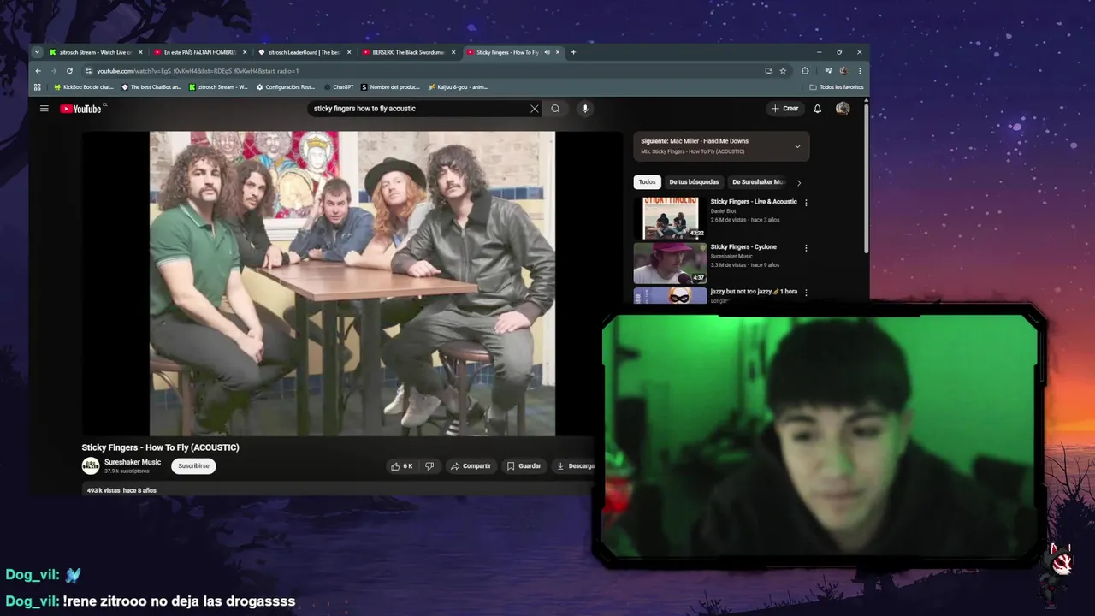Start voice search with the microphone
This screenshot has height=616, width=1095.
coord(585,109)
